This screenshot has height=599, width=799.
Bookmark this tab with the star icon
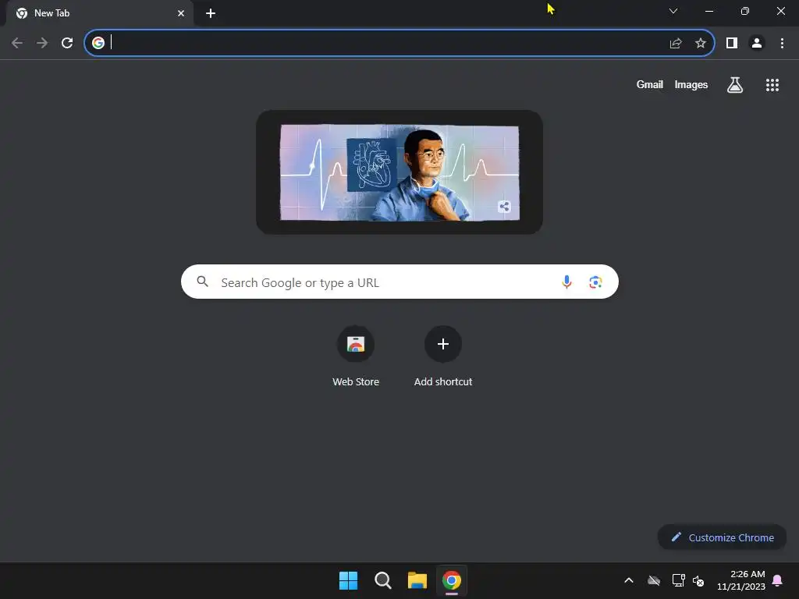pyautogui.click(x=701, y=43)
